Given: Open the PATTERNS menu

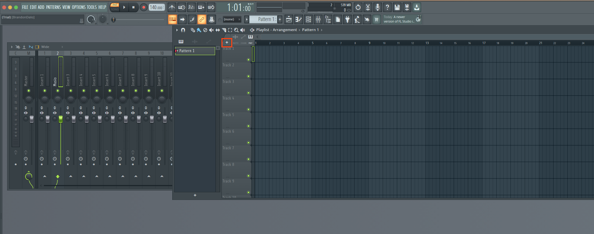Looking at the screenshot, I should pos(53,7).
